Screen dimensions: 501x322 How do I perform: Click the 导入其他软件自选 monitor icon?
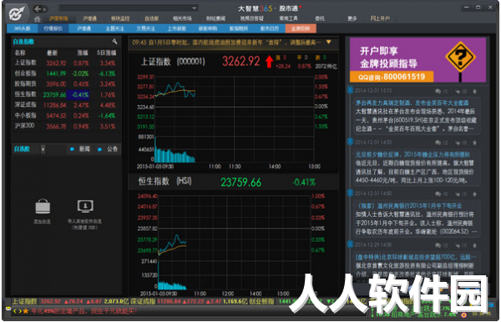[85, 206]
